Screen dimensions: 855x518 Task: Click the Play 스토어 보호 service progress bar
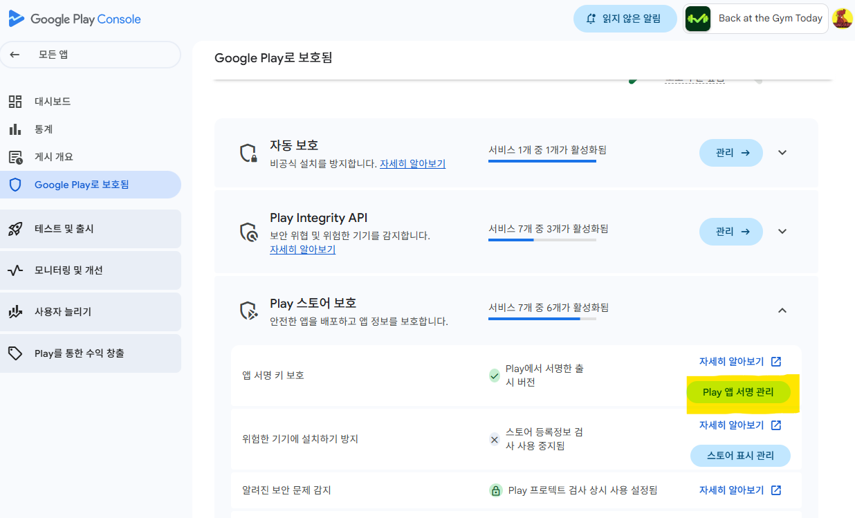(542, 319)
